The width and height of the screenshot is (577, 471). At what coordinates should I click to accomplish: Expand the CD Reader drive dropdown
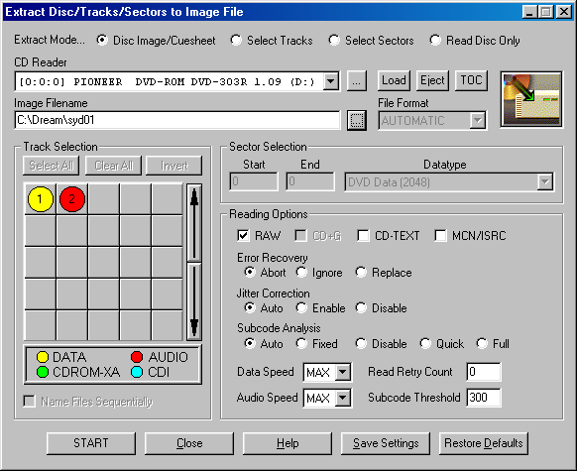tap(331, 81)
